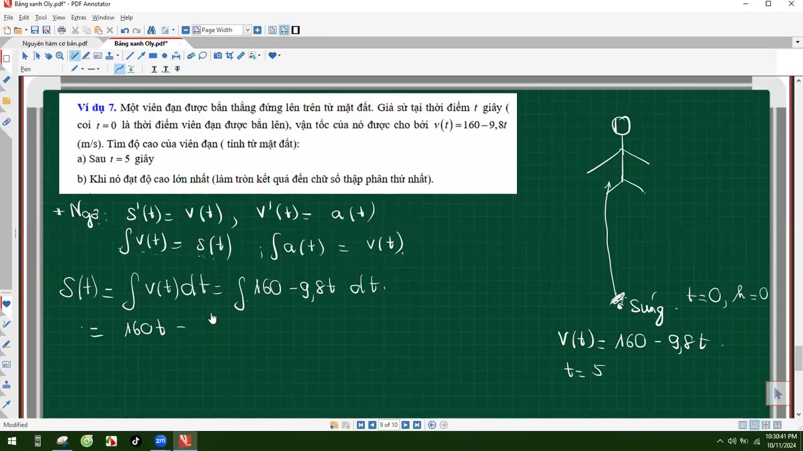Click the navigate back arrow

pyautogui.click(x=432, y=425)
